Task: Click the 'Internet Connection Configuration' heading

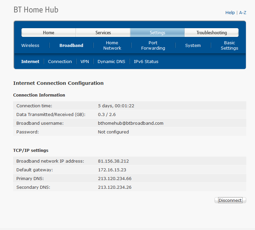Action: coord(58,83)
